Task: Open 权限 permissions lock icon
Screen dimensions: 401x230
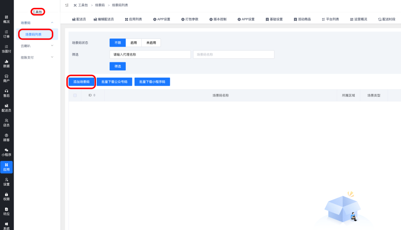Action: [x=6, y=197]
